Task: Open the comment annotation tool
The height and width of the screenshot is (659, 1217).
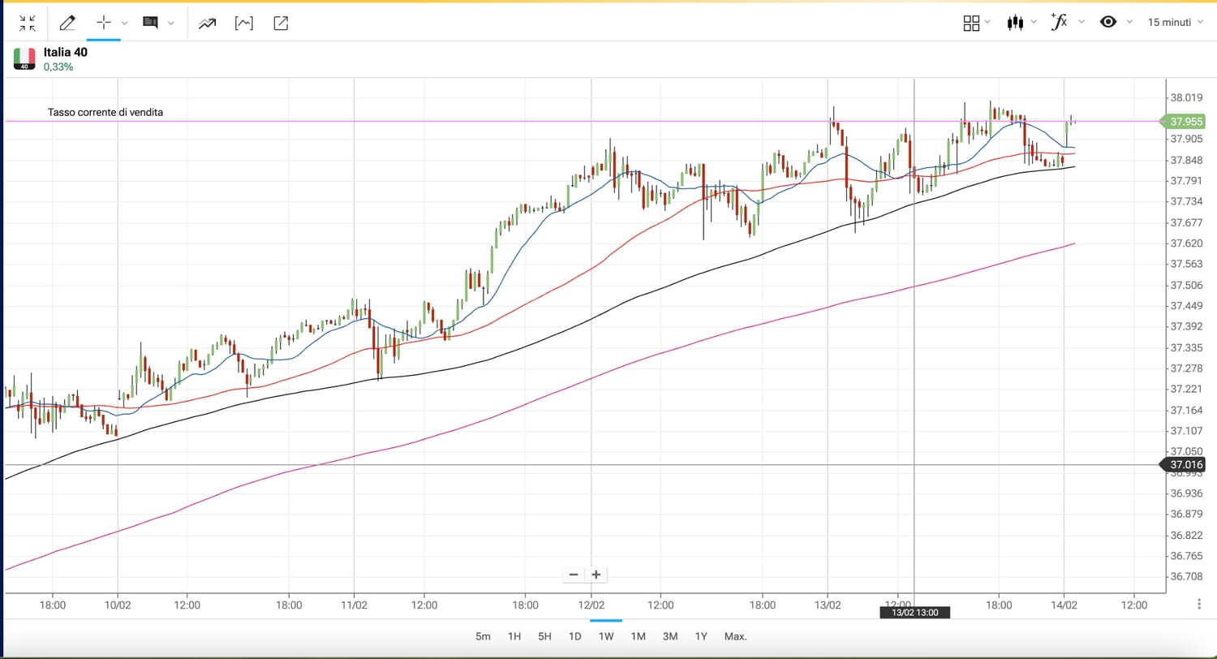Action: click(x=150, y=23)
